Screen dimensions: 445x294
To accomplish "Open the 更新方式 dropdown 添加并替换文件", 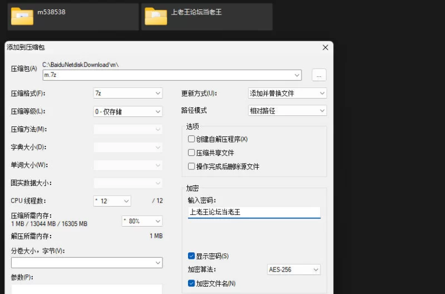I will click(x=287, y=93).
